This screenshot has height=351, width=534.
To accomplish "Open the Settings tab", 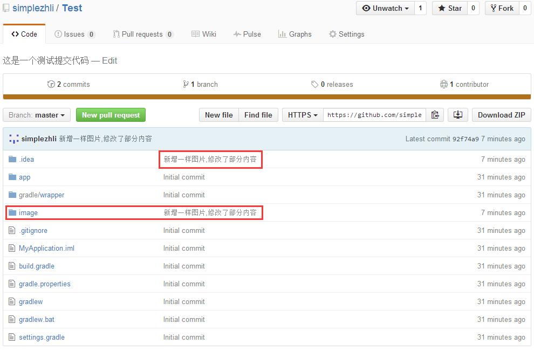I will [x=347, y=34].
